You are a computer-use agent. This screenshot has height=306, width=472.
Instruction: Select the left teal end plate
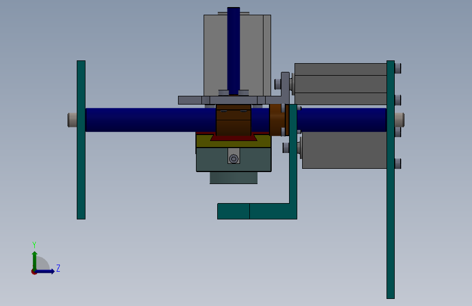pos(81,140)
